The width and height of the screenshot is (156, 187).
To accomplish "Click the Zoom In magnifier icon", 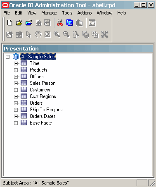I will [57, 34].
